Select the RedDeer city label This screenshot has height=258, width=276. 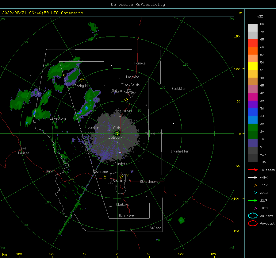[130, 93]
